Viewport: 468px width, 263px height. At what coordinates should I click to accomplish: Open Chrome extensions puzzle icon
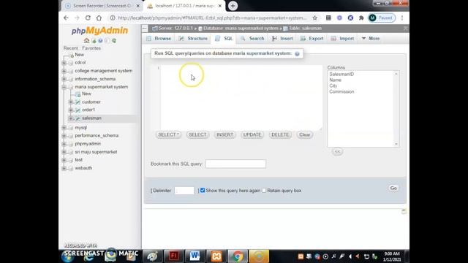[361, 18]
